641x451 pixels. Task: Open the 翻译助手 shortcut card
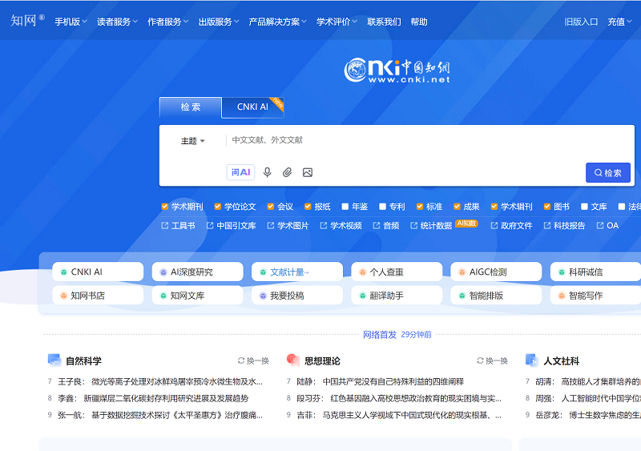tap(397, 296)
